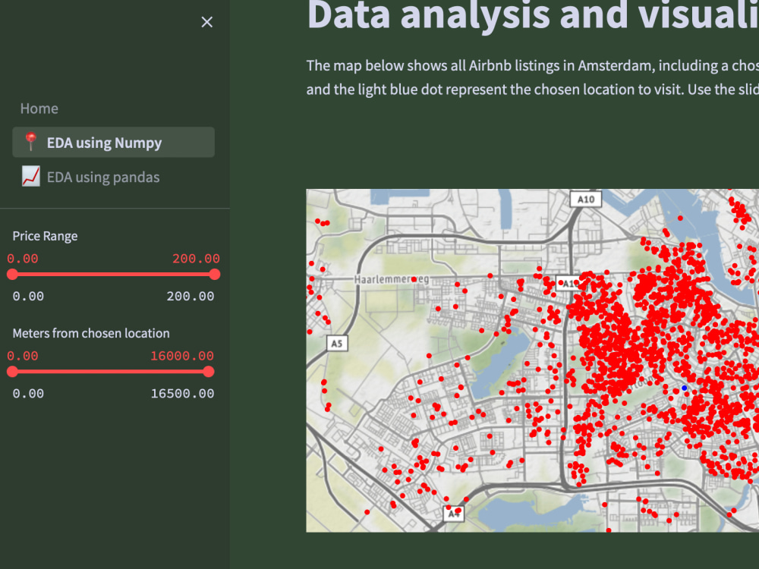This screenshot has width=759, height=569.
Task: Click the Price Range label
Action: click(x=45, y=236)
